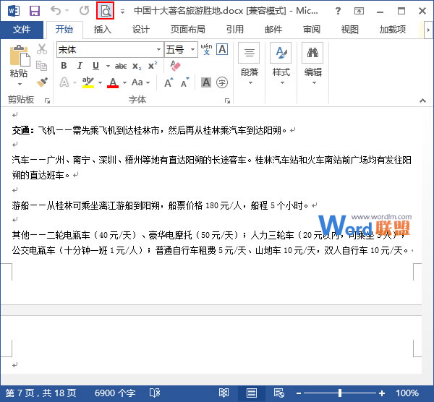Click Clear All Formatting eraser icon
The height and width of the screenshot is (402, 434).
pyautogui.click(x=175, y=66)
